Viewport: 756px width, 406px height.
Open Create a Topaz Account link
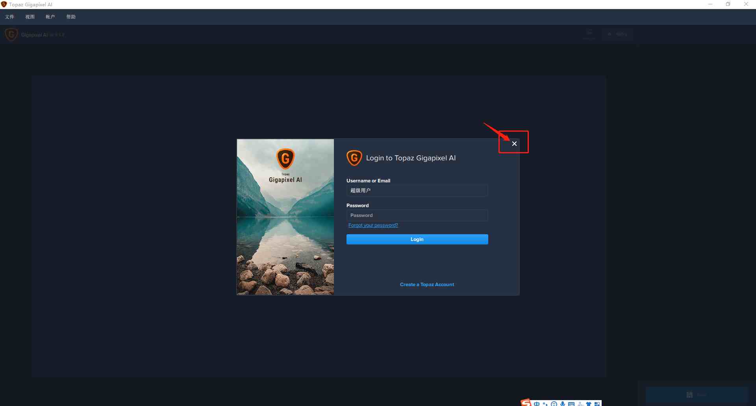coord(427,285)
